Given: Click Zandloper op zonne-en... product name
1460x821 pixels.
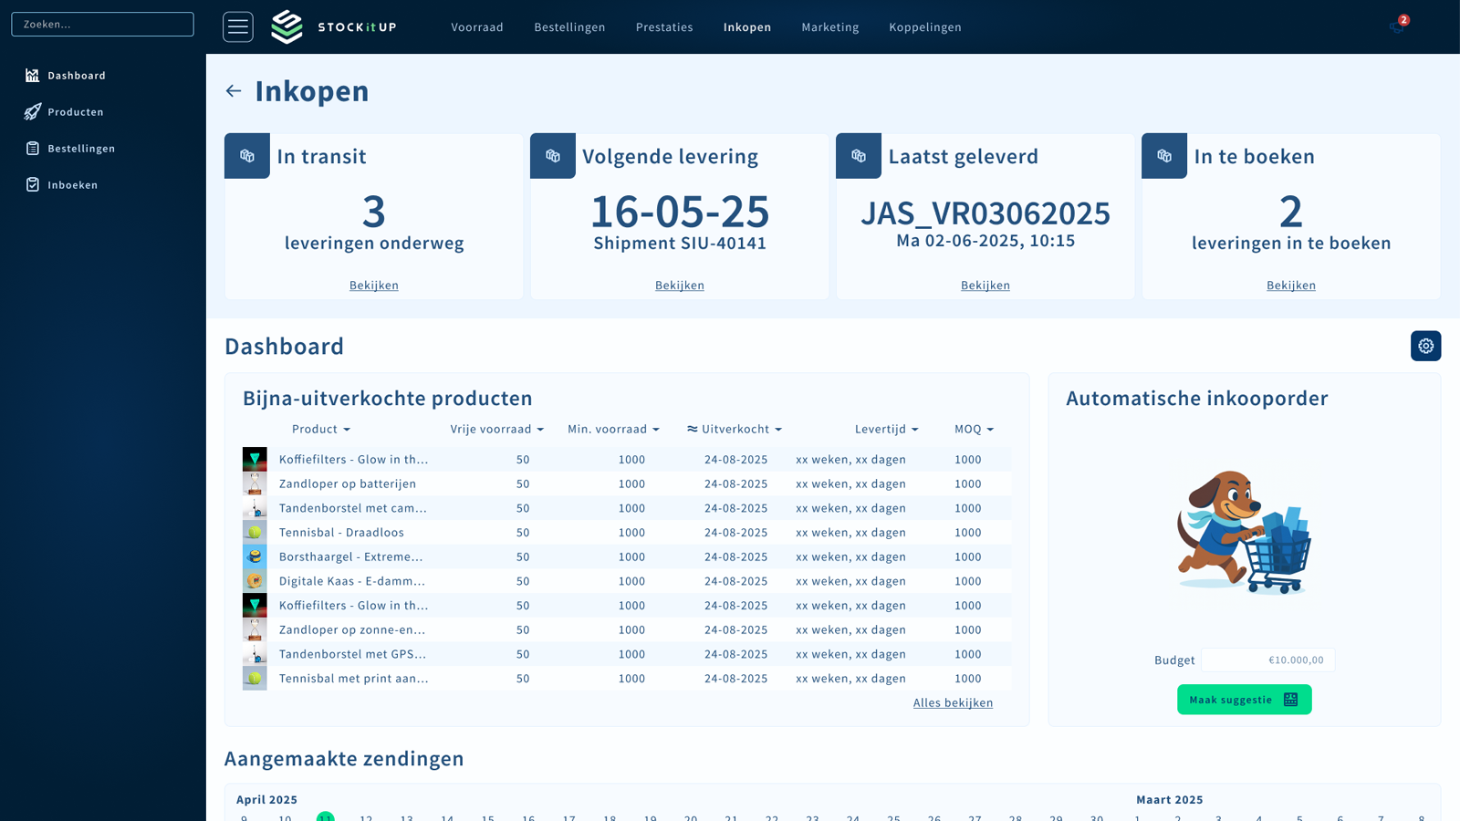Looking at the screenshot, I should pos(352,629).
